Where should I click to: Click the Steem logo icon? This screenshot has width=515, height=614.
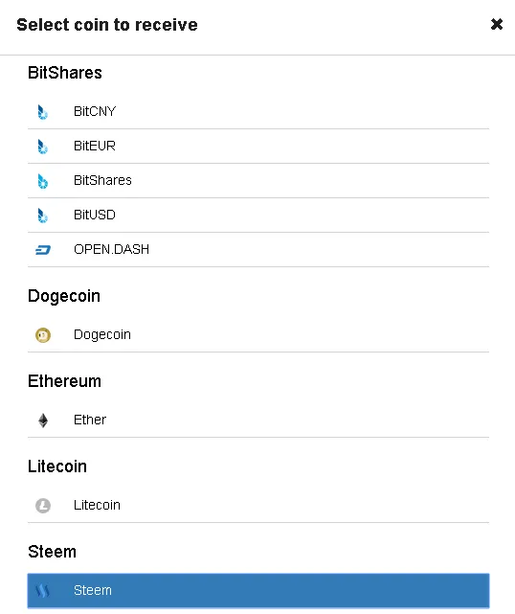coord(42,590)
